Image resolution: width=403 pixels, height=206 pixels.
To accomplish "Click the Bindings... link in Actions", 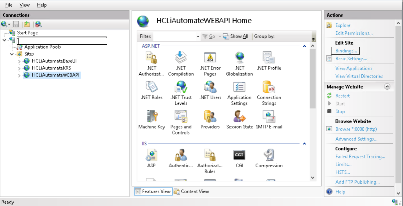I will pyautogui.click(x=346, y=51).
